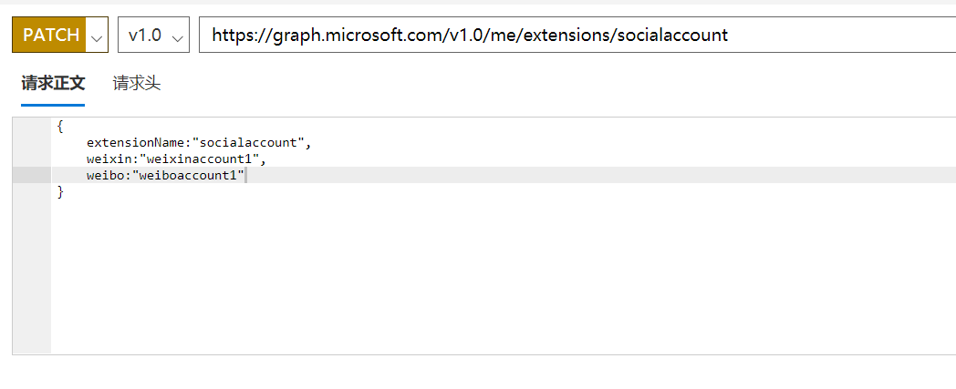The width and height of the screenshot is (956, 389).
Task: Click the weixin key in the request body
Action: [x=109, y=159]
